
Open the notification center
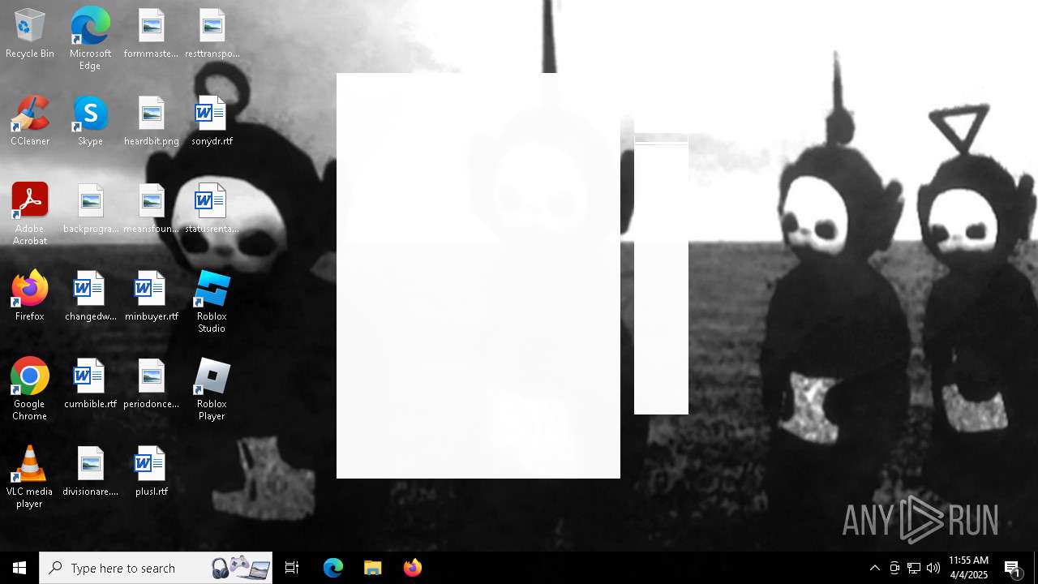click(1012, 568)
